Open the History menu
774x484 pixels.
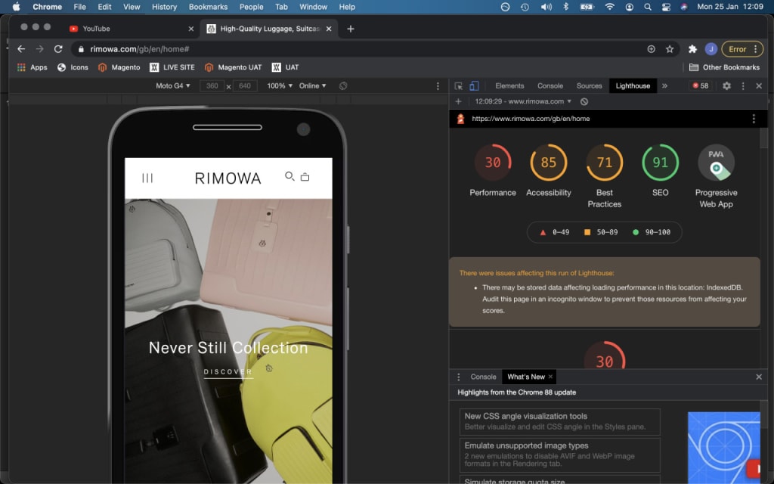(164, 7)
